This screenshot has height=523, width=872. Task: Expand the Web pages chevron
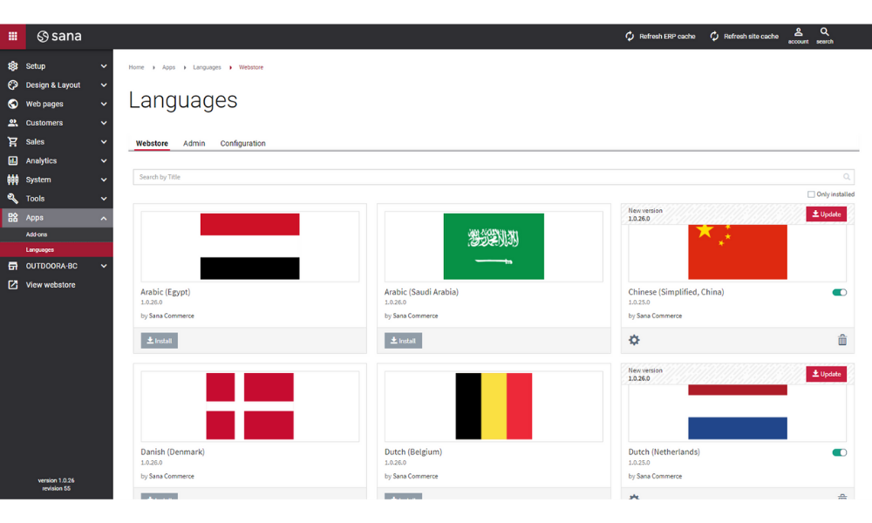(104, 104)
